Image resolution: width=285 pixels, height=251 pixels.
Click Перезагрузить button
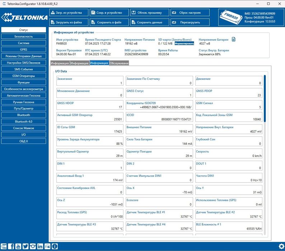[x=190, y=22]
